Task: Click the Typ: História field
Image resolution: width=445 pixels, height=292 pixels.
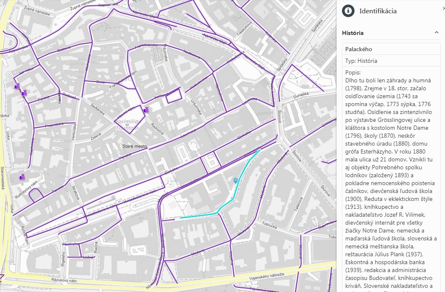Action: click(x=361, y=61)
